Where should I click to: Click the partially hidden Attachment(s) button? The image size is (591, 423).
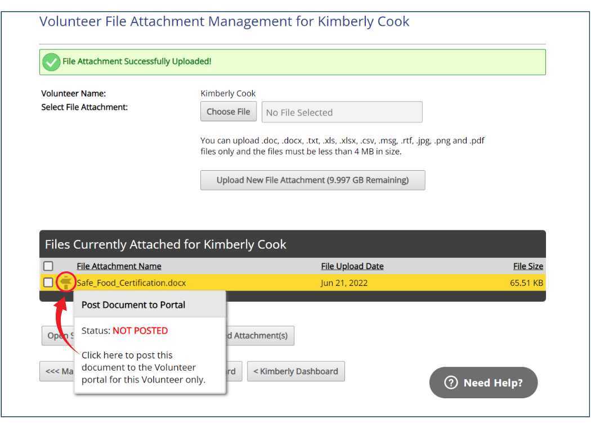260,336
